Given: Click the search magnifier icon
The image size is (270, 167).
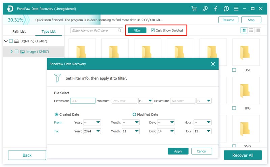Looking at the screenshot, I should click(x=119, y=30).
